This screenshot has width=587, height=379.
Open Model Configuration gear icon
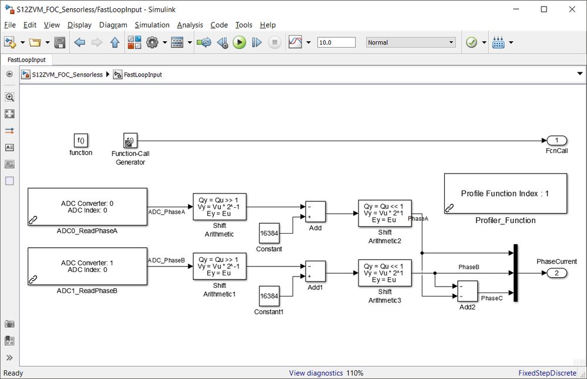pyautogui.click(x=152, y=42)
